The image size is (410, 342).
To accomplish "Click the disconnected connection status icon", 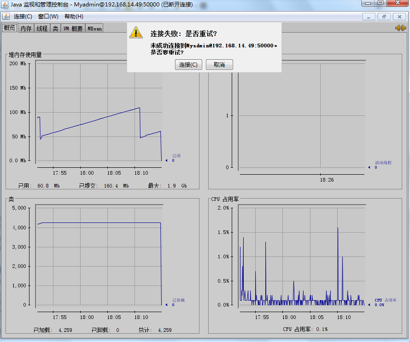I will tap(400, 28).
